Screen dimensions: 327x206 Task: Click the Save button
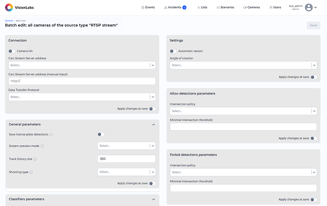tap(313, 26)
